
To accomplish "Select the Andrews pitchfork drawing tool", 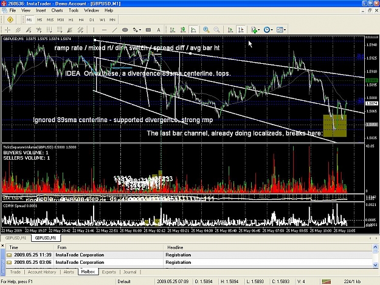I will point(29,30).
